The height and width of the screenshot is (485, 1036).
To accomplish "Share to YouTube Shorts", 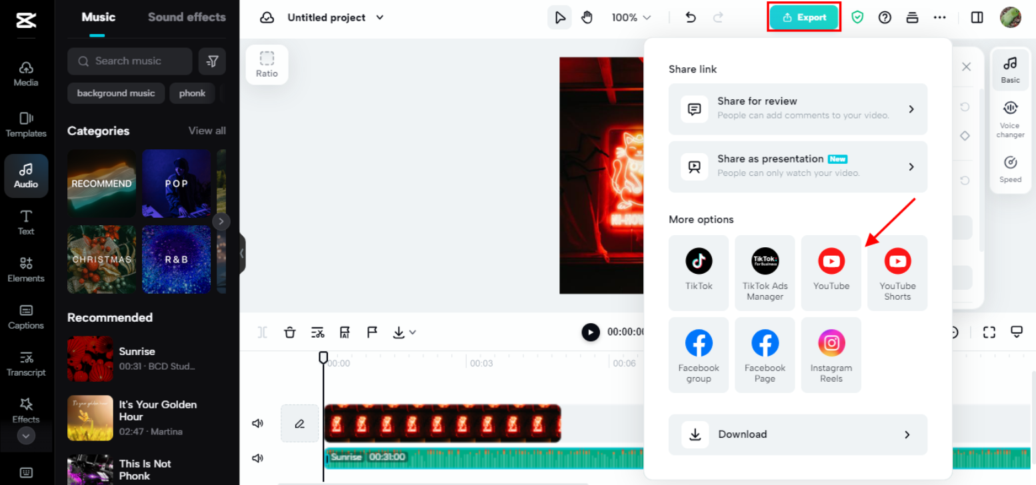I will click(x=897, y=272).
